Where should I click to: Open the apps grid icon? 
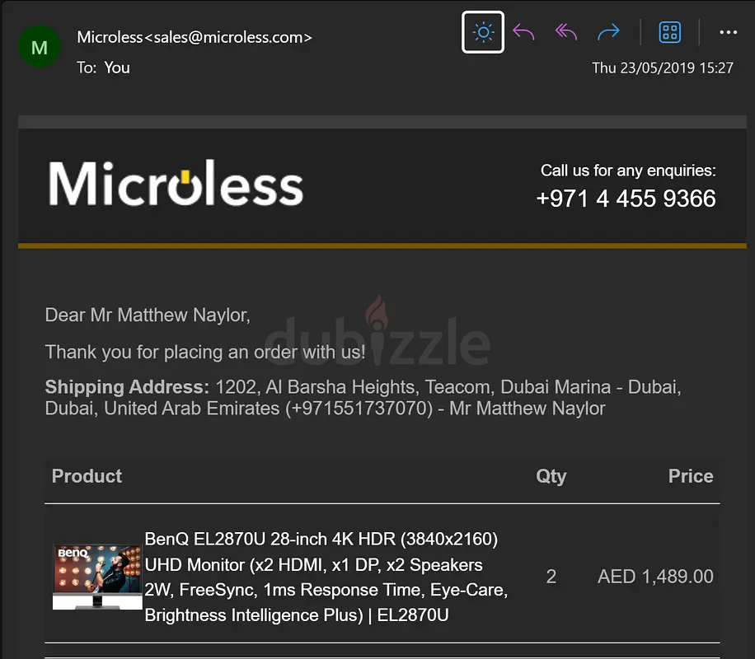coord(669,32)
